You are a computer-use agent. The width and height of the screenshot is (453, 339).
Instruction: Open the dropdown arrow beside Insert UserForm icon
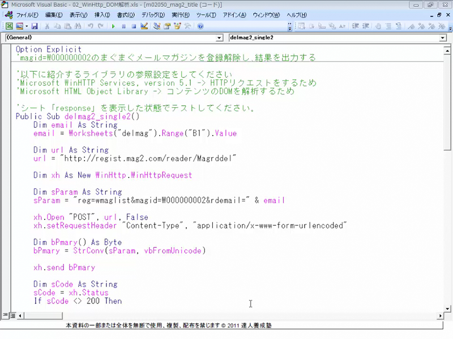click(x=26, y=26)
